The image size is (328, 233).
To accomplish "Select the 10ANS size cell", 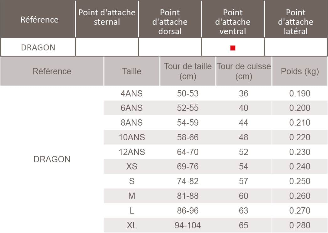I will click(x=132, y=137).
